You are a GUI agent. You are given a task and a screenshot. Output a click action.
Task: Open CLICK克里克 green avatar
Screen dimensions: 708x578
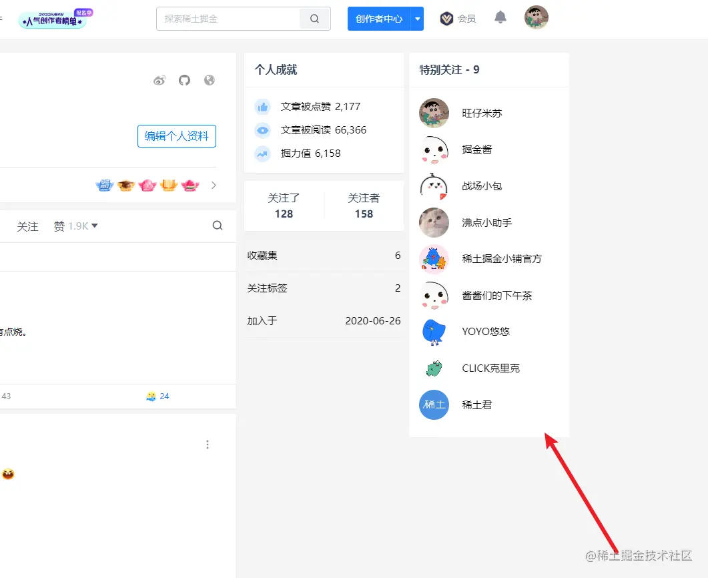(x=434, y=368)
